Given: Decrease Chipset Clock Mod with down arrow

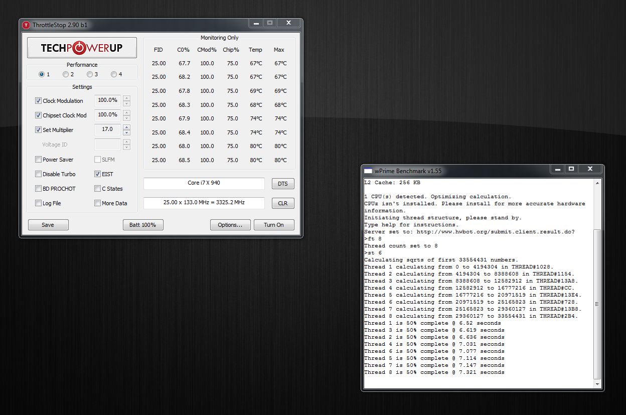Looking at the screenshot, I should [126, 118].
